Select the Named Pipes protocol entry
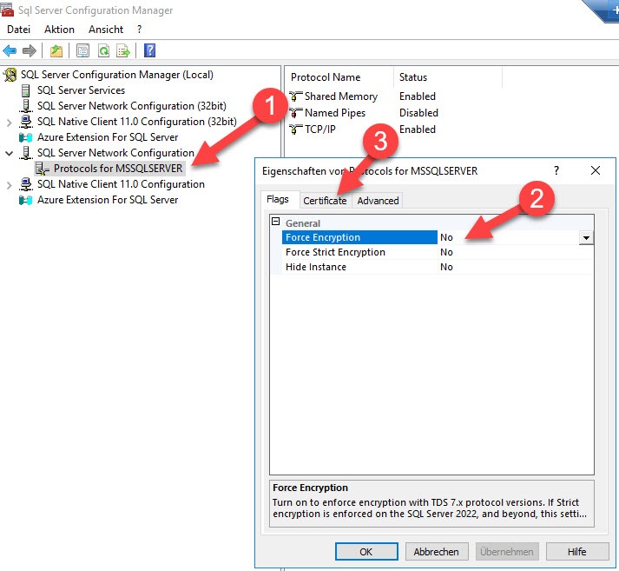This screenshot has height=571, width=619. click(x=334, y=113)
